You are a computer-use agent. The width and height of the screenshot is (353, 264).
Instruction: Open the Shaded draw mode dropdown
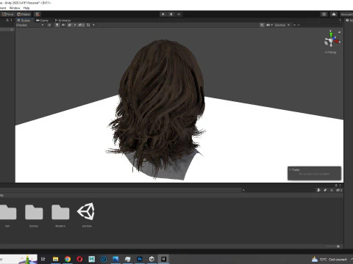click(x=29, y=25)
